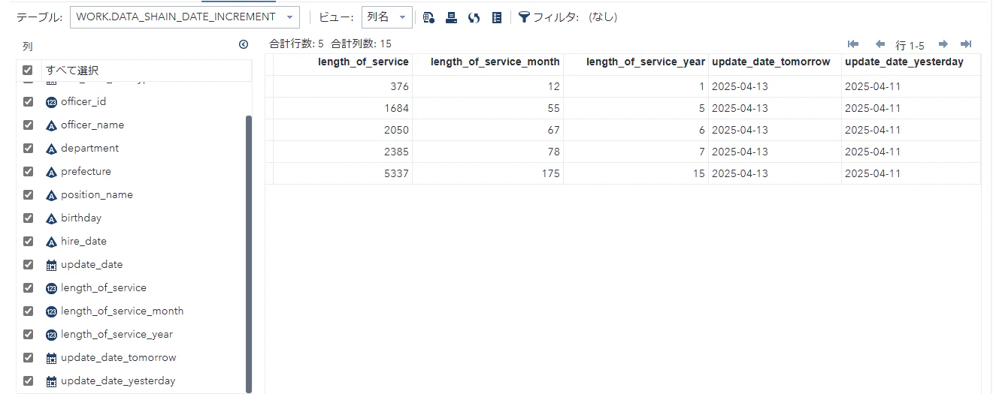Image resolution: width=993 pixels, height=394 pixels.
Task: Click the length_of_service_month column header
Action: pos(488,65)
